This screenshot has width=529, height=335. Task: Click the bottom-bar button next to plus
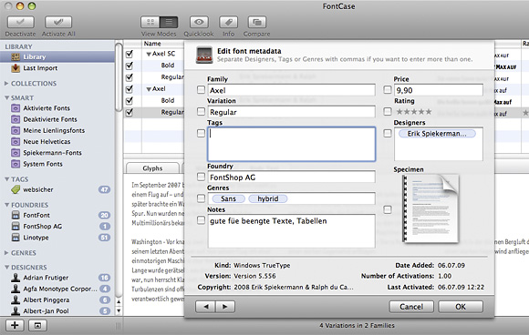(37, 325)
